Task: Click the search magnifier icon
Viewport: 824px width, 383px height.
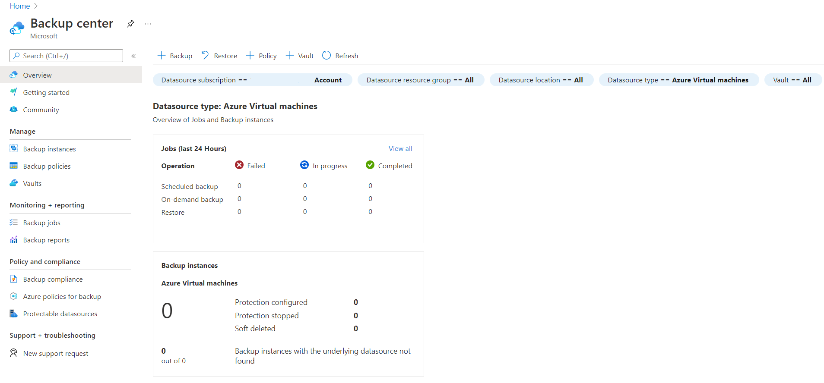Action: pos(16,56)
